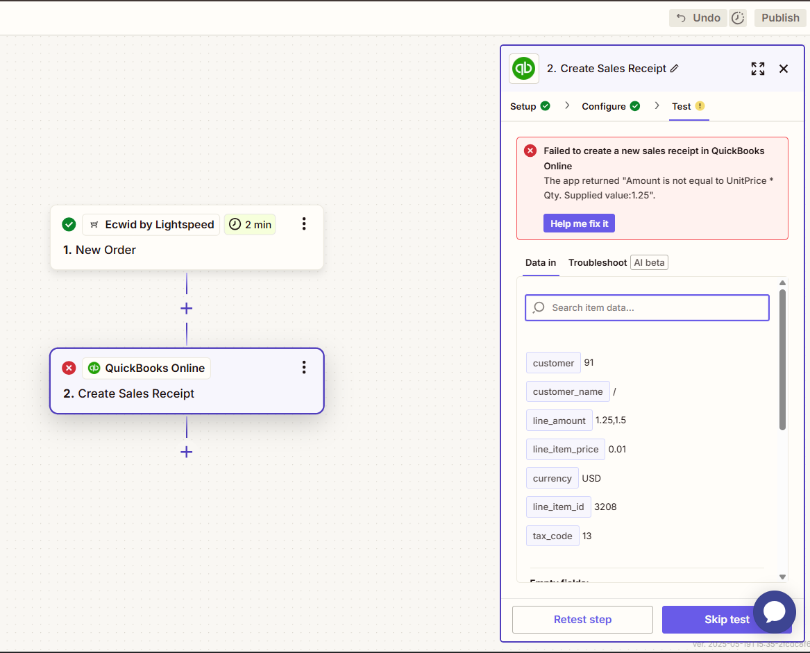Click the scroll up arrow in data panel
Image resolution: width=810 pixels, height=653 pixels.
[783, 282]
